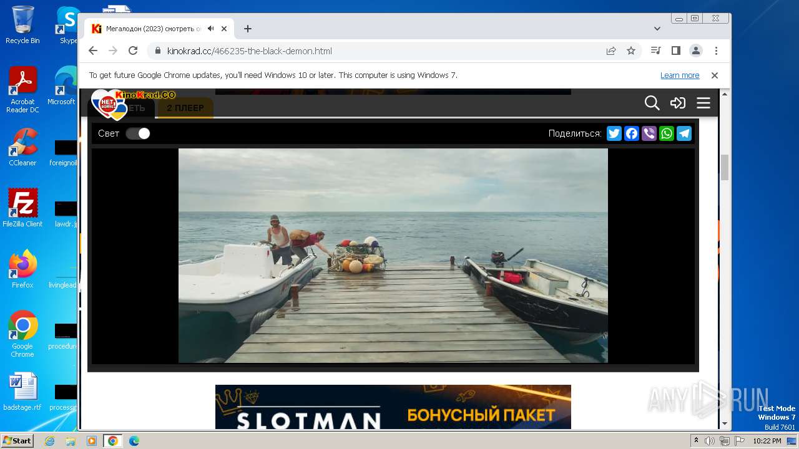Show hidden system tray icons
The height and width of the screenshot is (449, 799).
click(x=697, y=441)
